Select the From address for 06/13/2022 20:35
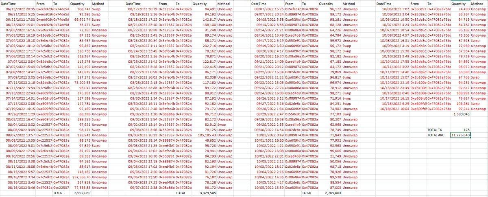 44,8
